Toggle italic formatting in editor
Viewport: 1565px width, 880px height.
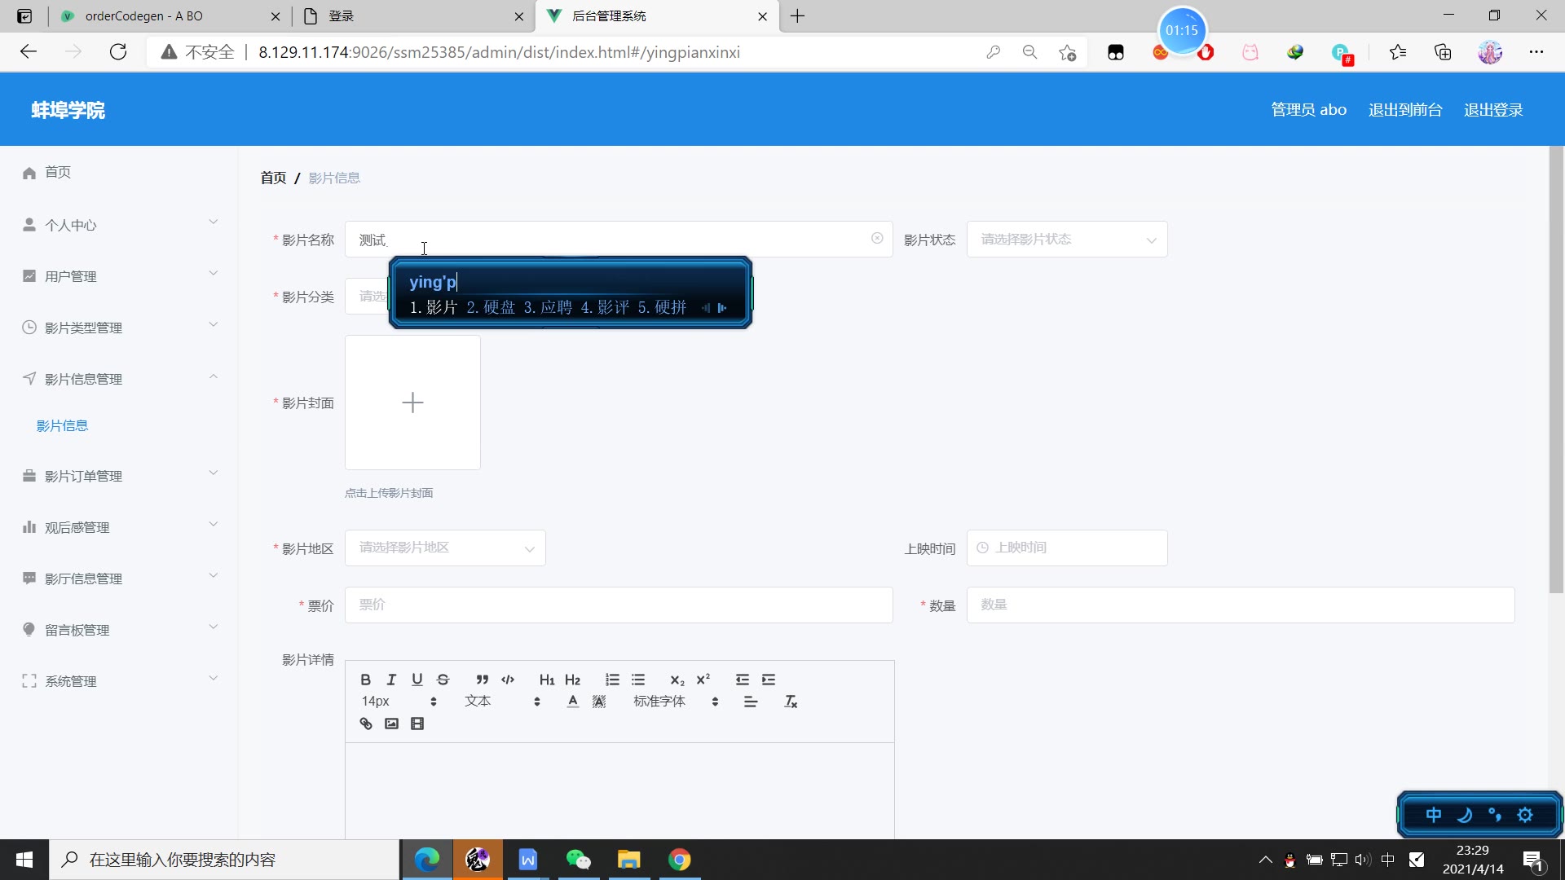click(391, 680)
